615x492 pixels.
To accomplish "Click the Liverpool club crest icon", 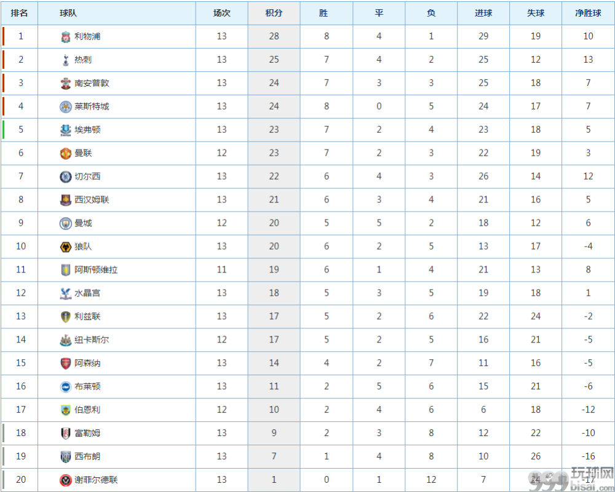I will (x=66, y=37).
